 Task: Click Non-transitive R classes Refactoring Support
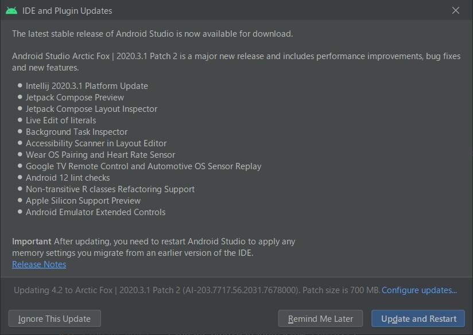[x=110, y=189]
